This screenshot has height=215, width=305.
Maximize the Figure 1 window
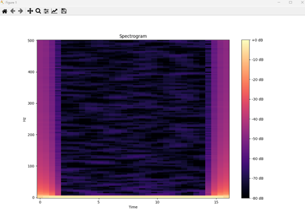pos(290,3)
